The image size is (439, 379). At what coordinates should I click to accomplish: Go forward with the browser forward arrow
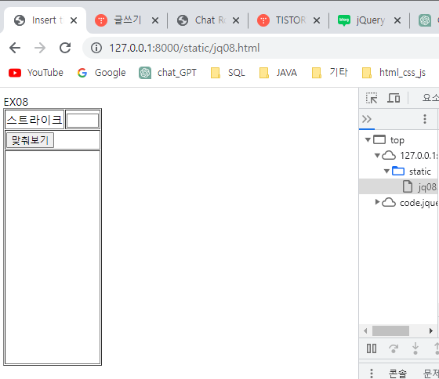(40, 48)
